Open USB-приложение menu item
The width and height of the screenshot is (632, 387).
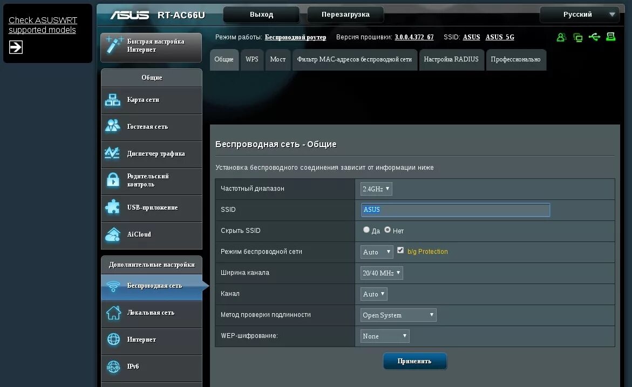pyautogui.click(x=152, y=208)
